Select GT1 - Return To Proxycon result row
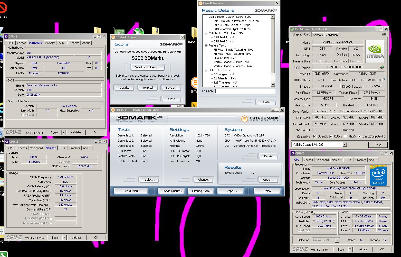The width and height of the screenshot is (401, 257). pyautogui.click(x=236, y=21)
